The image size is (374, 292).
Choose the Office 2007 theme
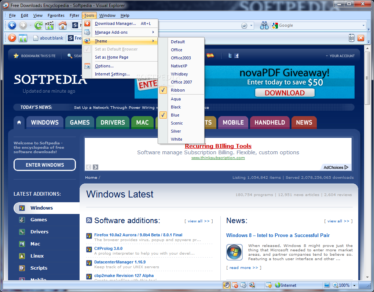181,82
